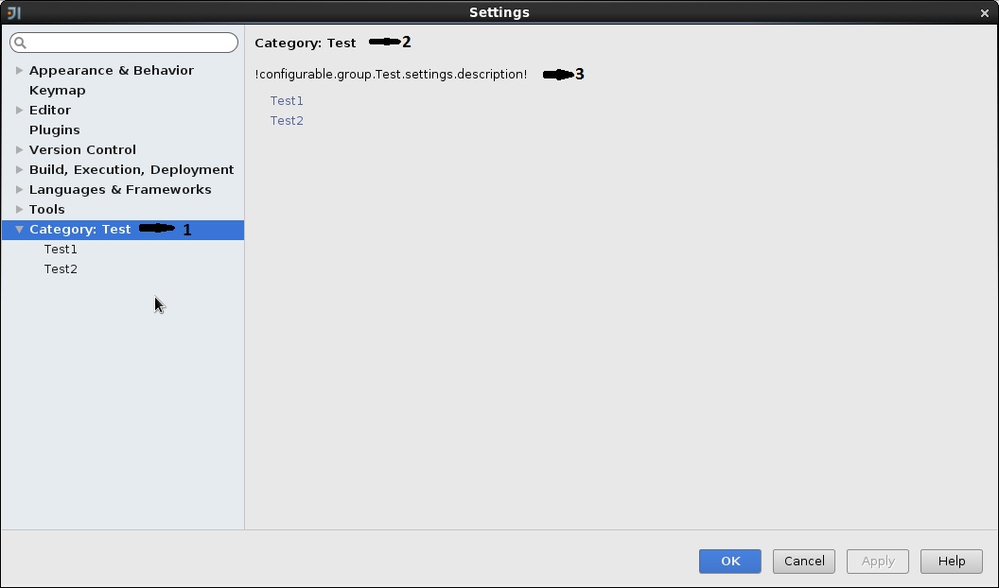Follow the Test2 link in right pane
This screenshot has height=588, width=999.
point(287,120)
